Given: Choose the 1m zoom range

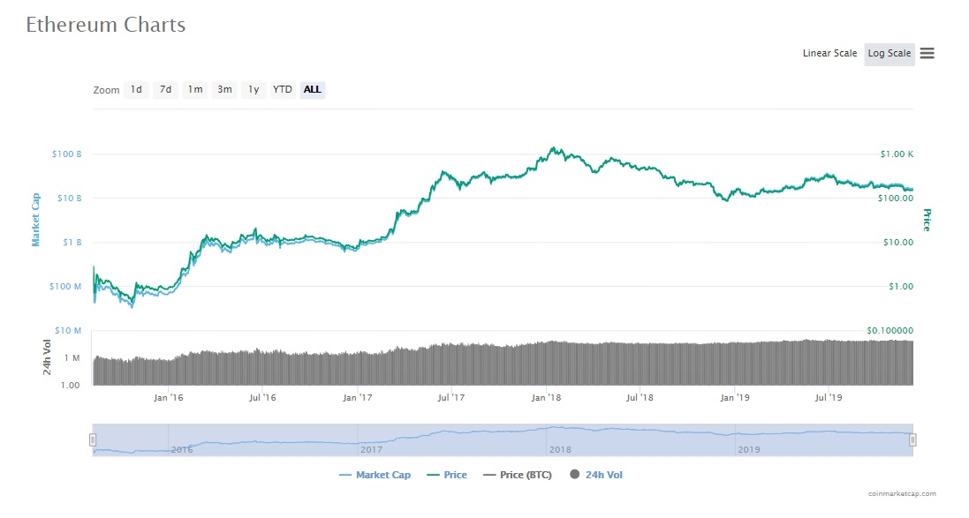Looking at the screenshot, I should tap(195, 89).
